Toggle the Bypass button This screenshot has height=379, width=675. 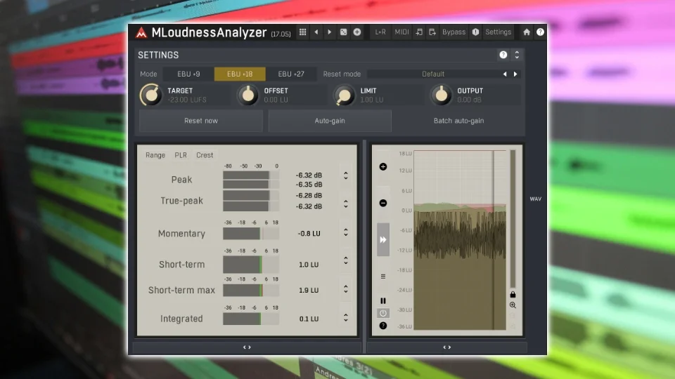[454, 32]
